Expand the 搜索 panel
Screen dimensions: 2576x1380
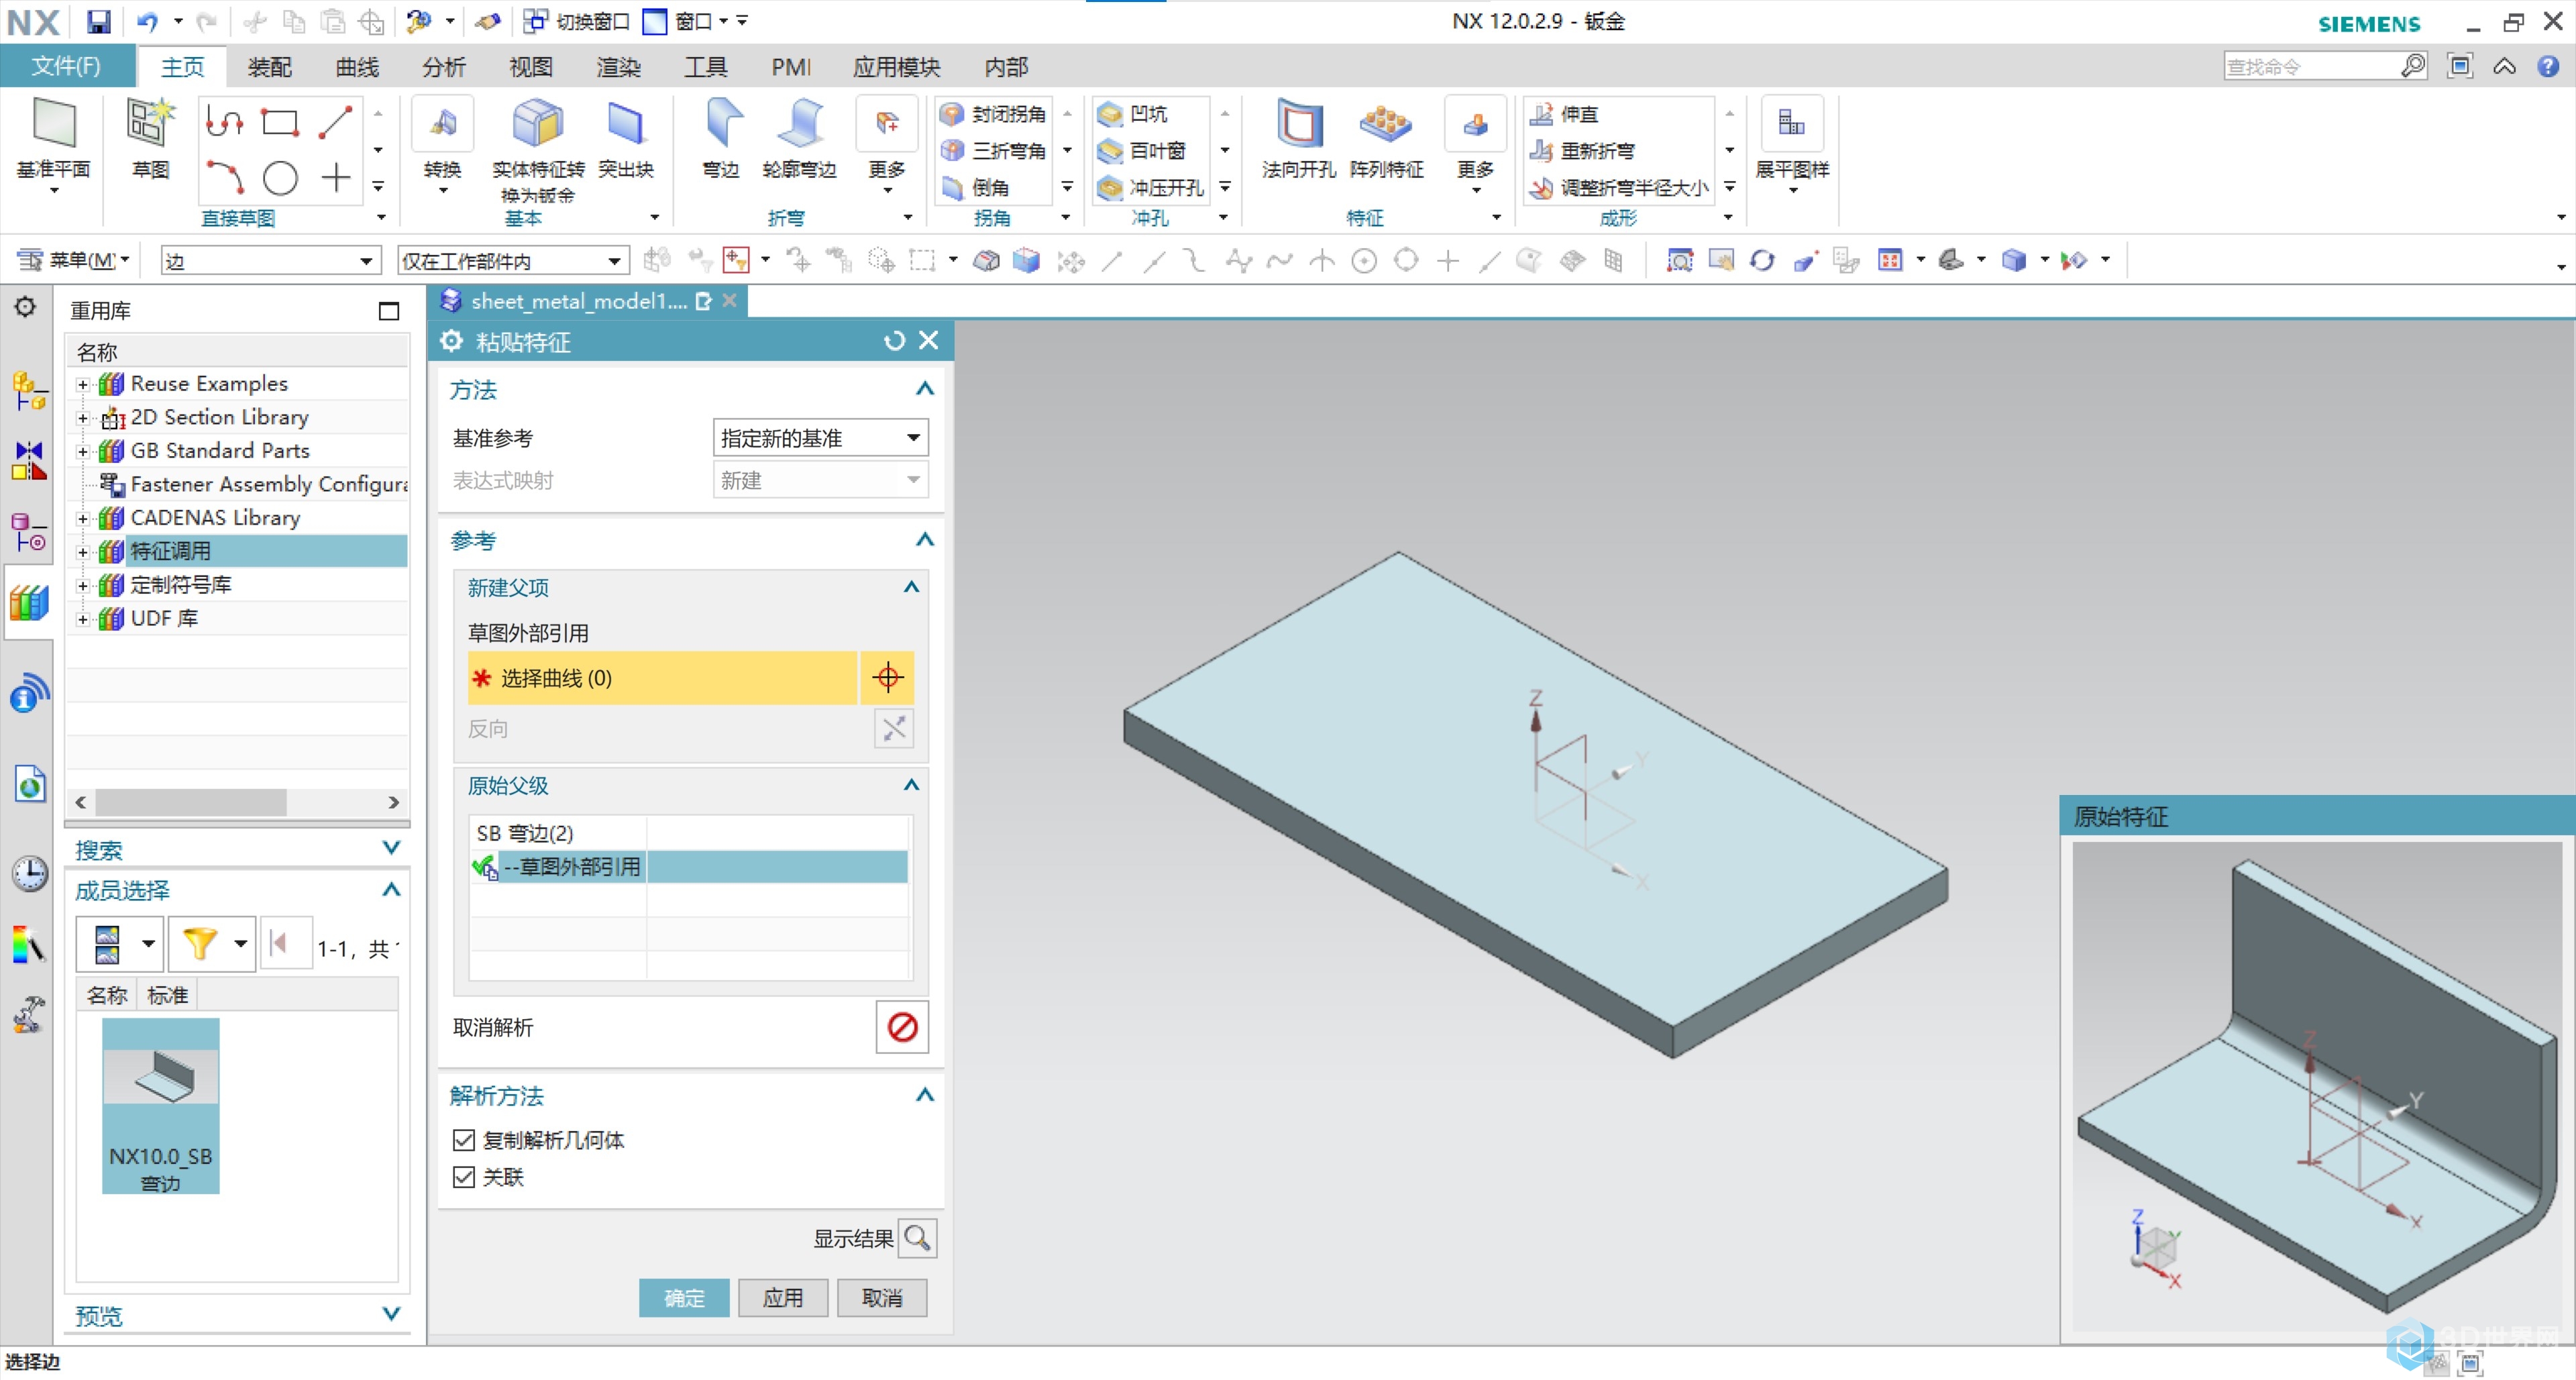[391, 848]
